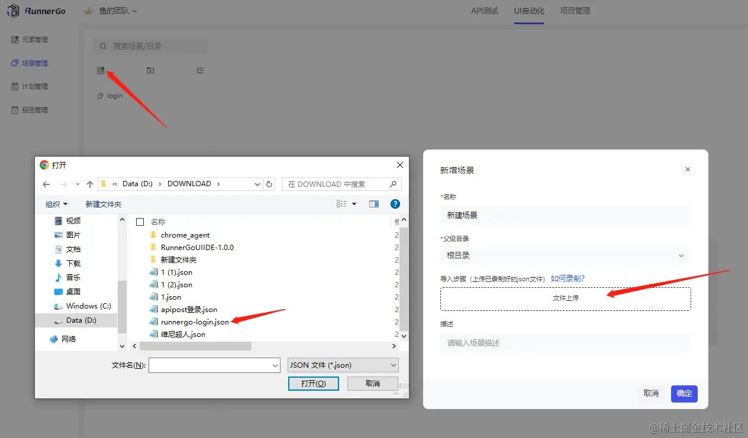Open the 鱼的团队 team dropdown
This screenshot has width=748, height=438.
pos(118,11)
